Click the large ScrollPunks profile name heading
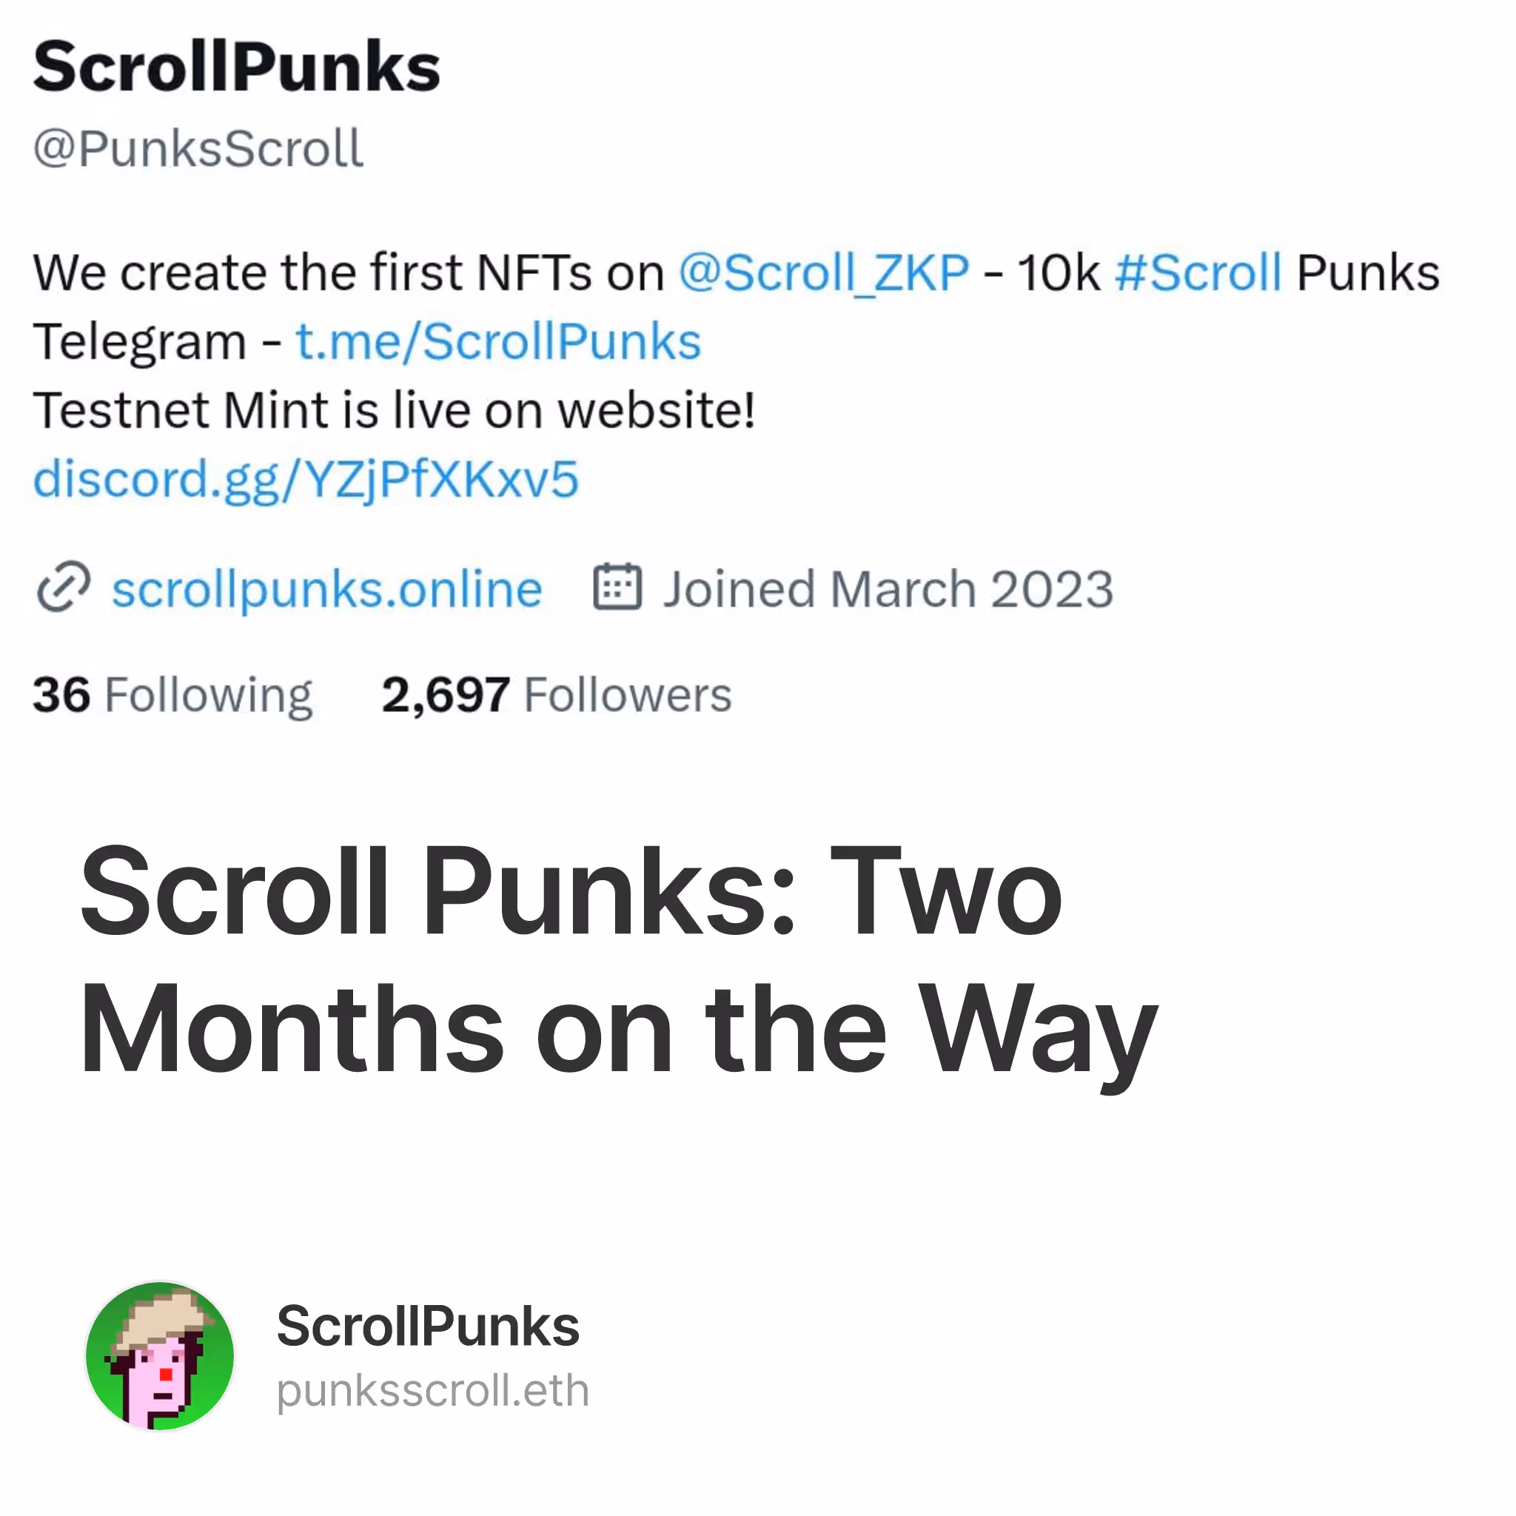 pyautogui.click(x=236, y=67)
